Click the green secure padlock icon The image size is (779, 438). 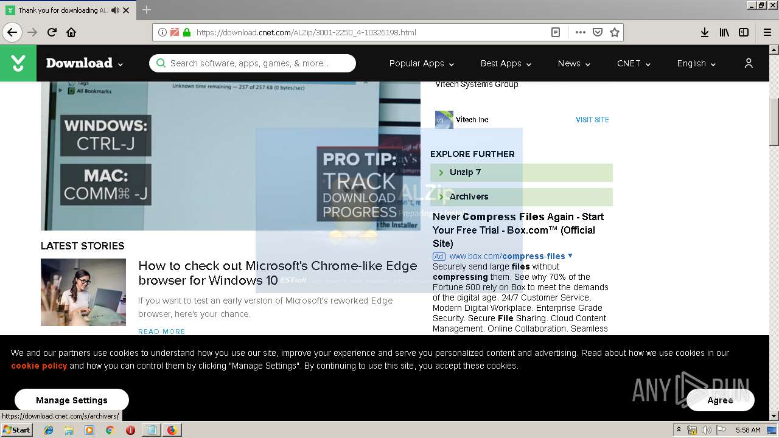186,32
